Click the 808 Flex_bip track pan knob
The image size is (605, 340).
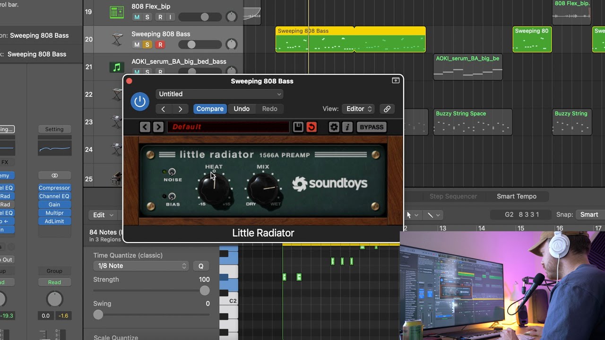231,17
